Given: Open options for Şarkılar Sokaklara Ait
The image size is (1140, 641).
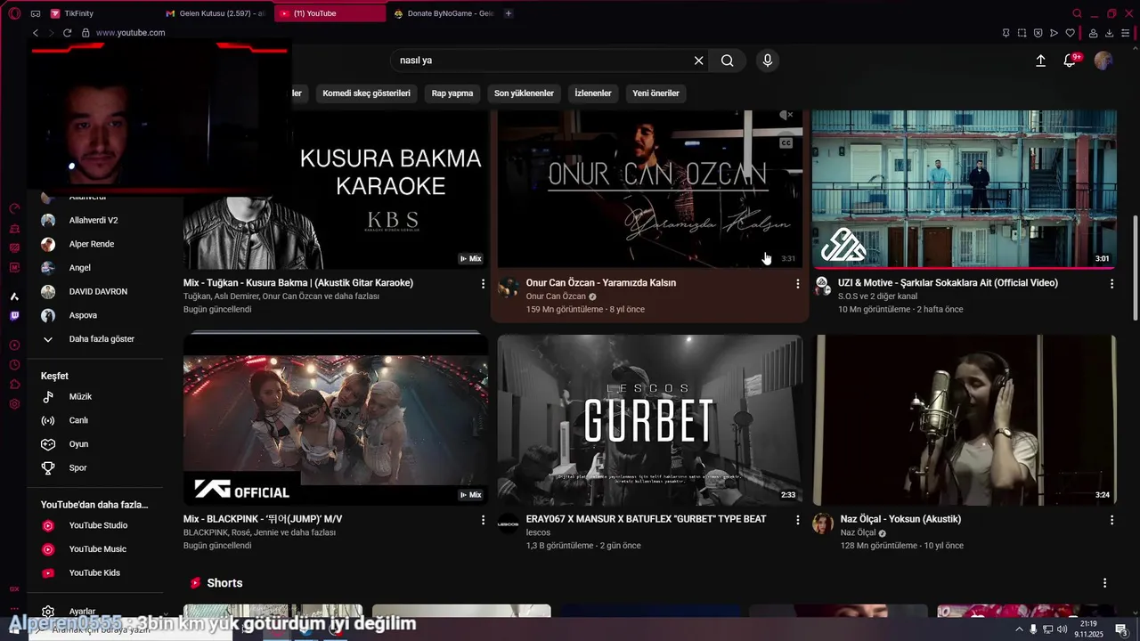Looking at the screenshot, I should (1111, 283).
